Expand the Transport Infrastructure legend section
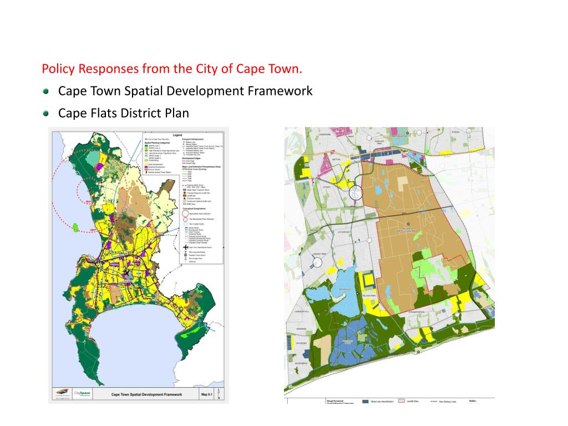This screenshot has width=568, height=426. point(193,139)
